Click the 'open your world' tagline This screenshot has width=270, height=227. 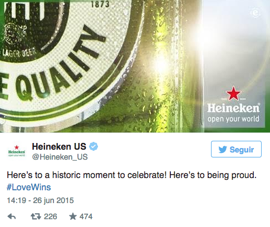pyautogui.click(x=233, y=119)
